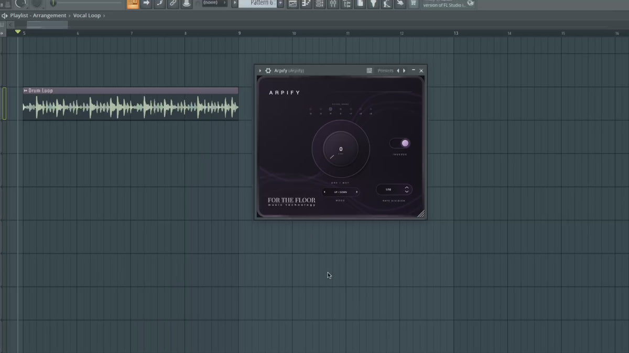Select the Drum Loop clip title bar
The width and height of the screenshot is (629, 353).
pos(131,90)
